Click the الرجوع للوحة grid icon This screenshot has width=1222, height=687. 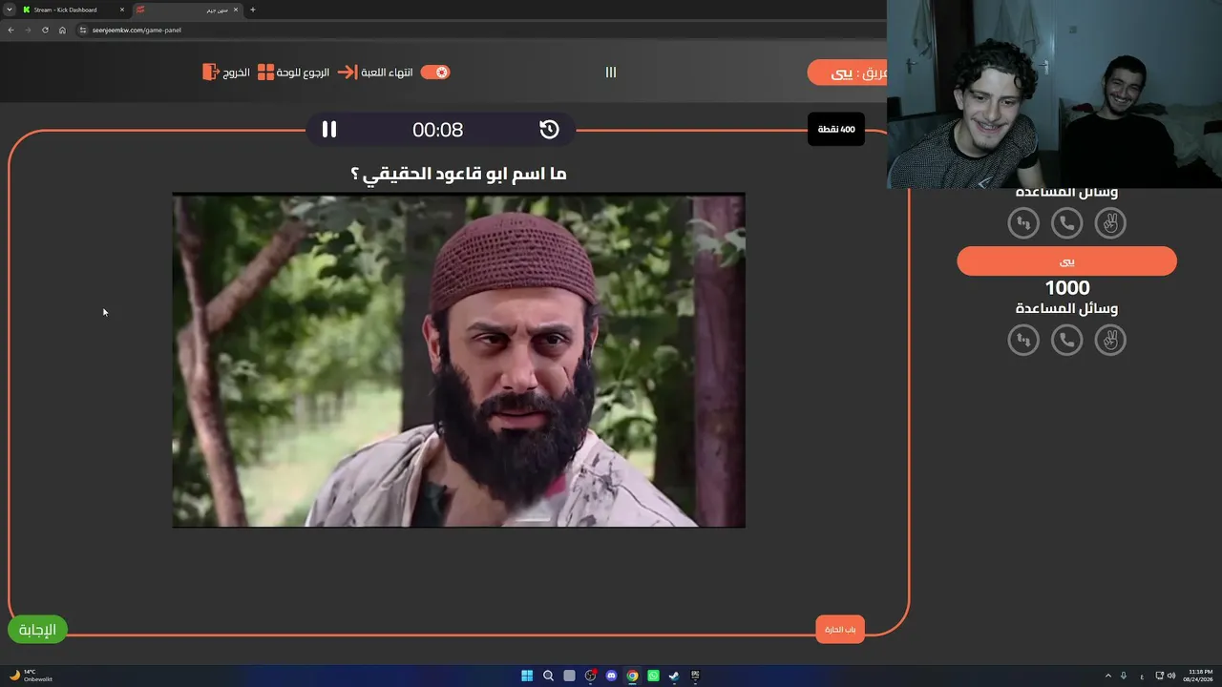tap(266, 73)
